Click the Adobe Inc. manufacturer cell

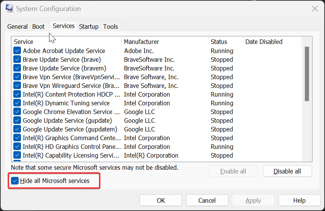pos(139,51)
